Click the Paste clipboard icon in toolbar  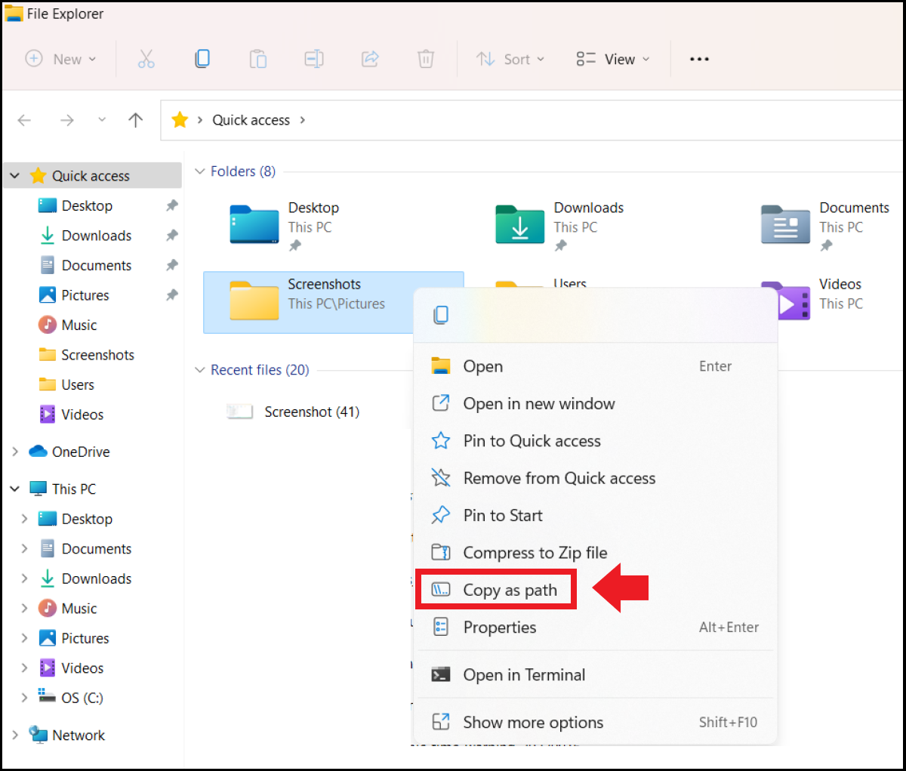click(x=258, y=59)
